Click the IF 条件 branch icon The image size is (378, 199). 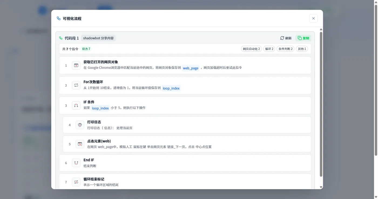[x=76, y=105]
